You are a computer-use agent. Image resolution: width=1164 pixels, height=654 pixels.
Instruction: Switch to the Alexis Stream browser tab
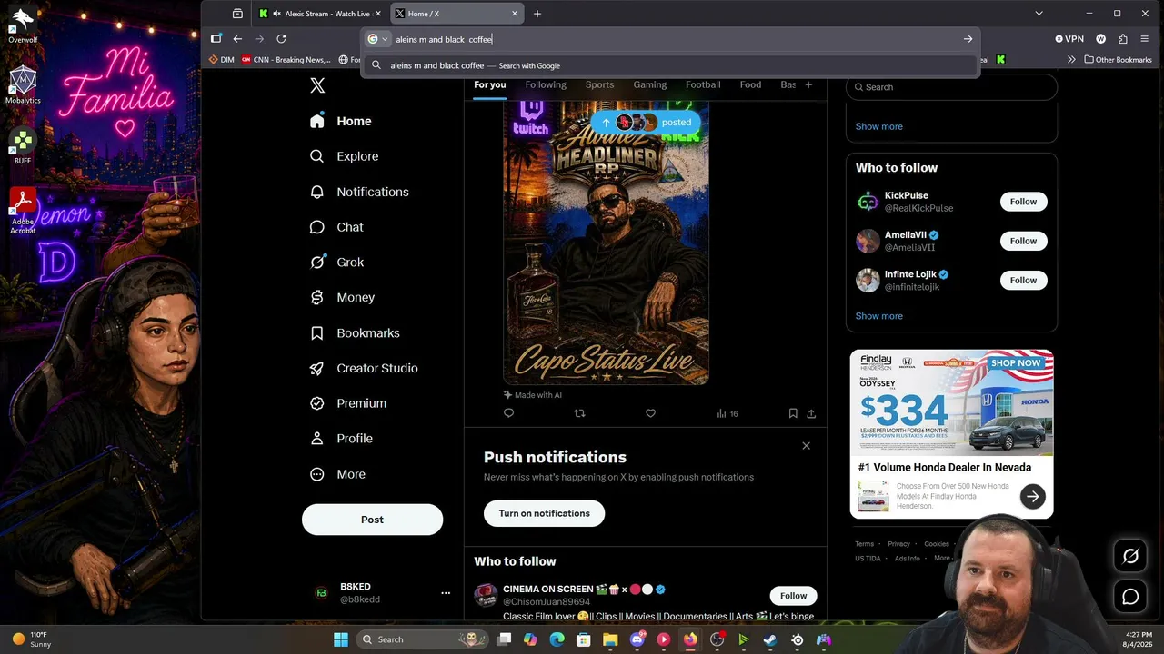320,14
